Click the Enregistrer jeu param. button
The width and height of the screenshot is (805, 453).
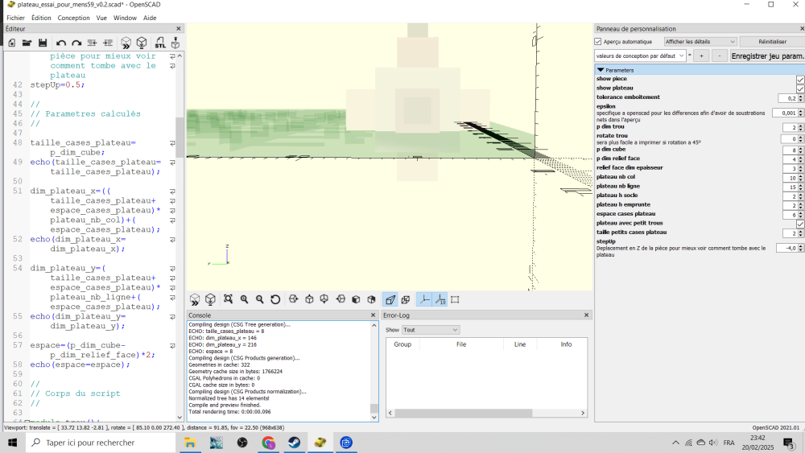pos(767,56)
